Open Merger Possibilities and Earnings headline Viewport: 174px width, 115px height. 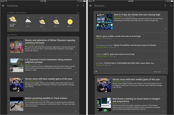135,45
